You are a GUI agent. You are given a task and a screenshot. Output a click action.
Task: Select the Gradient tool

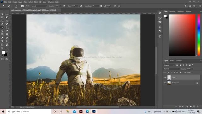[2, 35]
